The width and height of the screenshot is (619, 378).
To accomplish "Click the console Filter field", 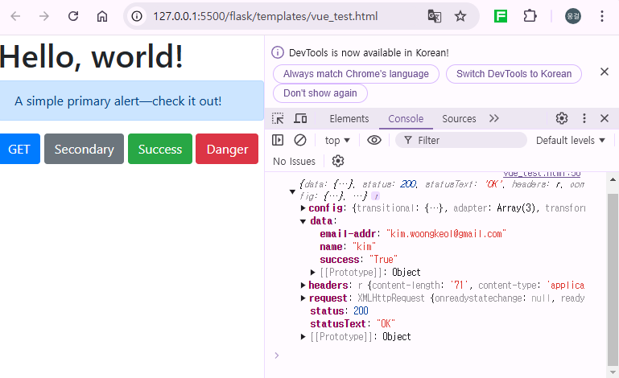I will pos(461,140).
